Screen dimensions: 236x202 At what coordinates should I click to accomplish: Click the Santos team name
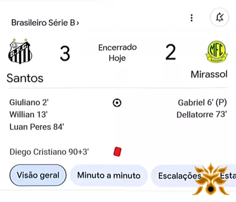point(25,78)
